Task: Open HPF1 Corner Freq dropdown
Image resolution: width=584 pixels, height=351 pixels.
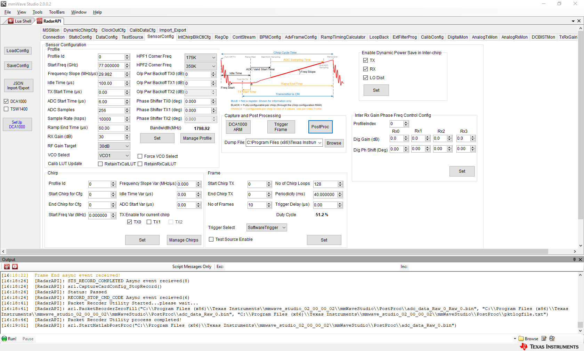Action: (201, 58)
